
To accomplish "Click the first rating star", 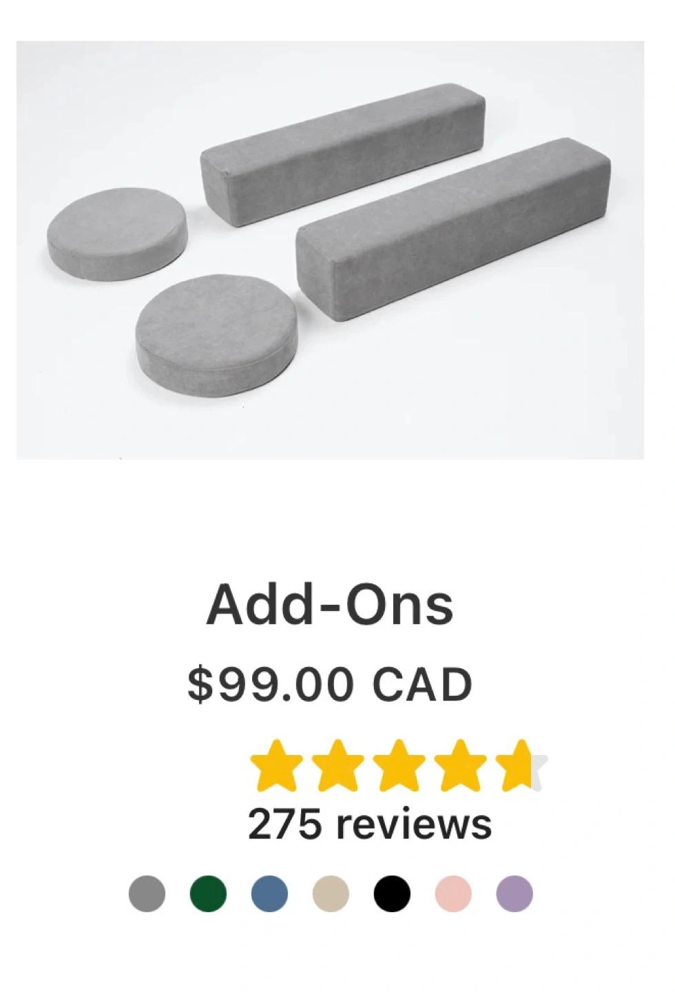I will point(276,765).
